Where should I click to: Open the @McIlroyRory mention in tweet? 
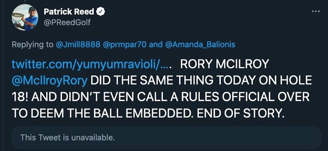tap(50, 80)
